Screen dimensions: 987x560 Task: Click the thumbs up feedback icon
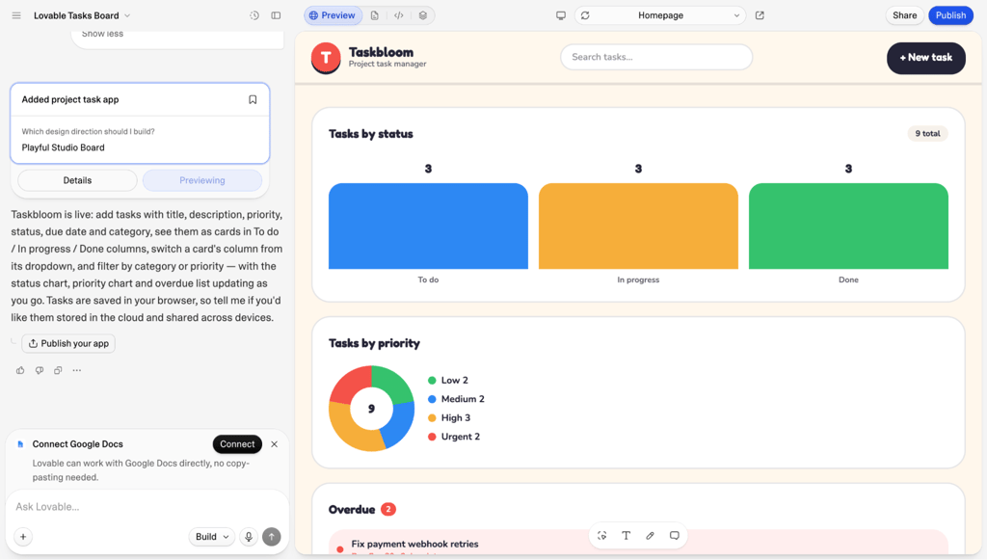[x=20, y=370]
